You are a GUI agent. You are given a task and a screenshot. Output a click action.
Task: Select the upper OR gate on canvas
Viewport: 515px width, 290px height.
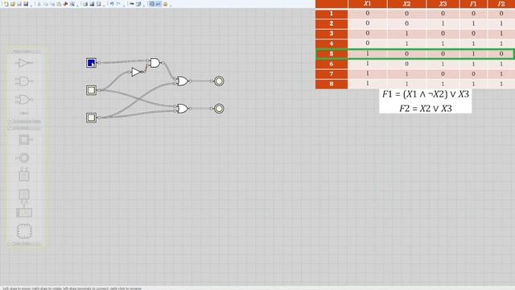point(183,81)
